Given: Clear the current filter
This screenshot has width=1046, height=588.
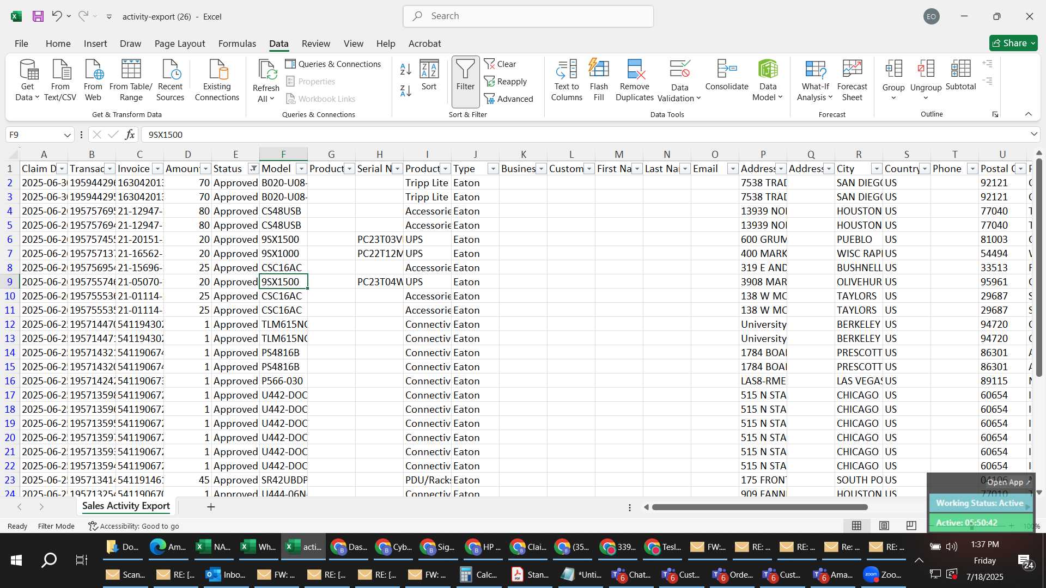Looking at the screenshot, I should tap(500, 64).
